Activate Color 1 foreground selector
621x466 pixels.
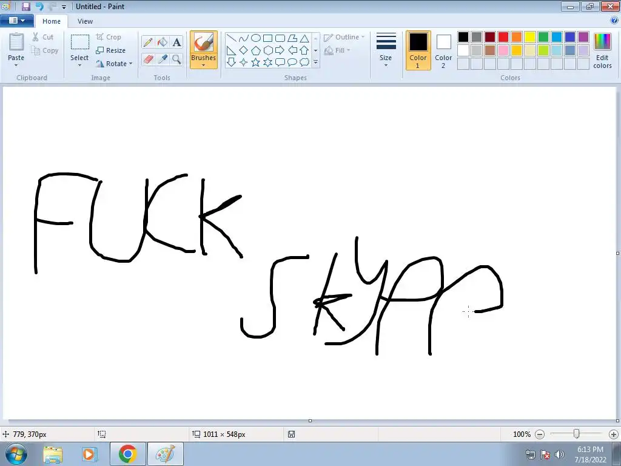click(418, 51)
